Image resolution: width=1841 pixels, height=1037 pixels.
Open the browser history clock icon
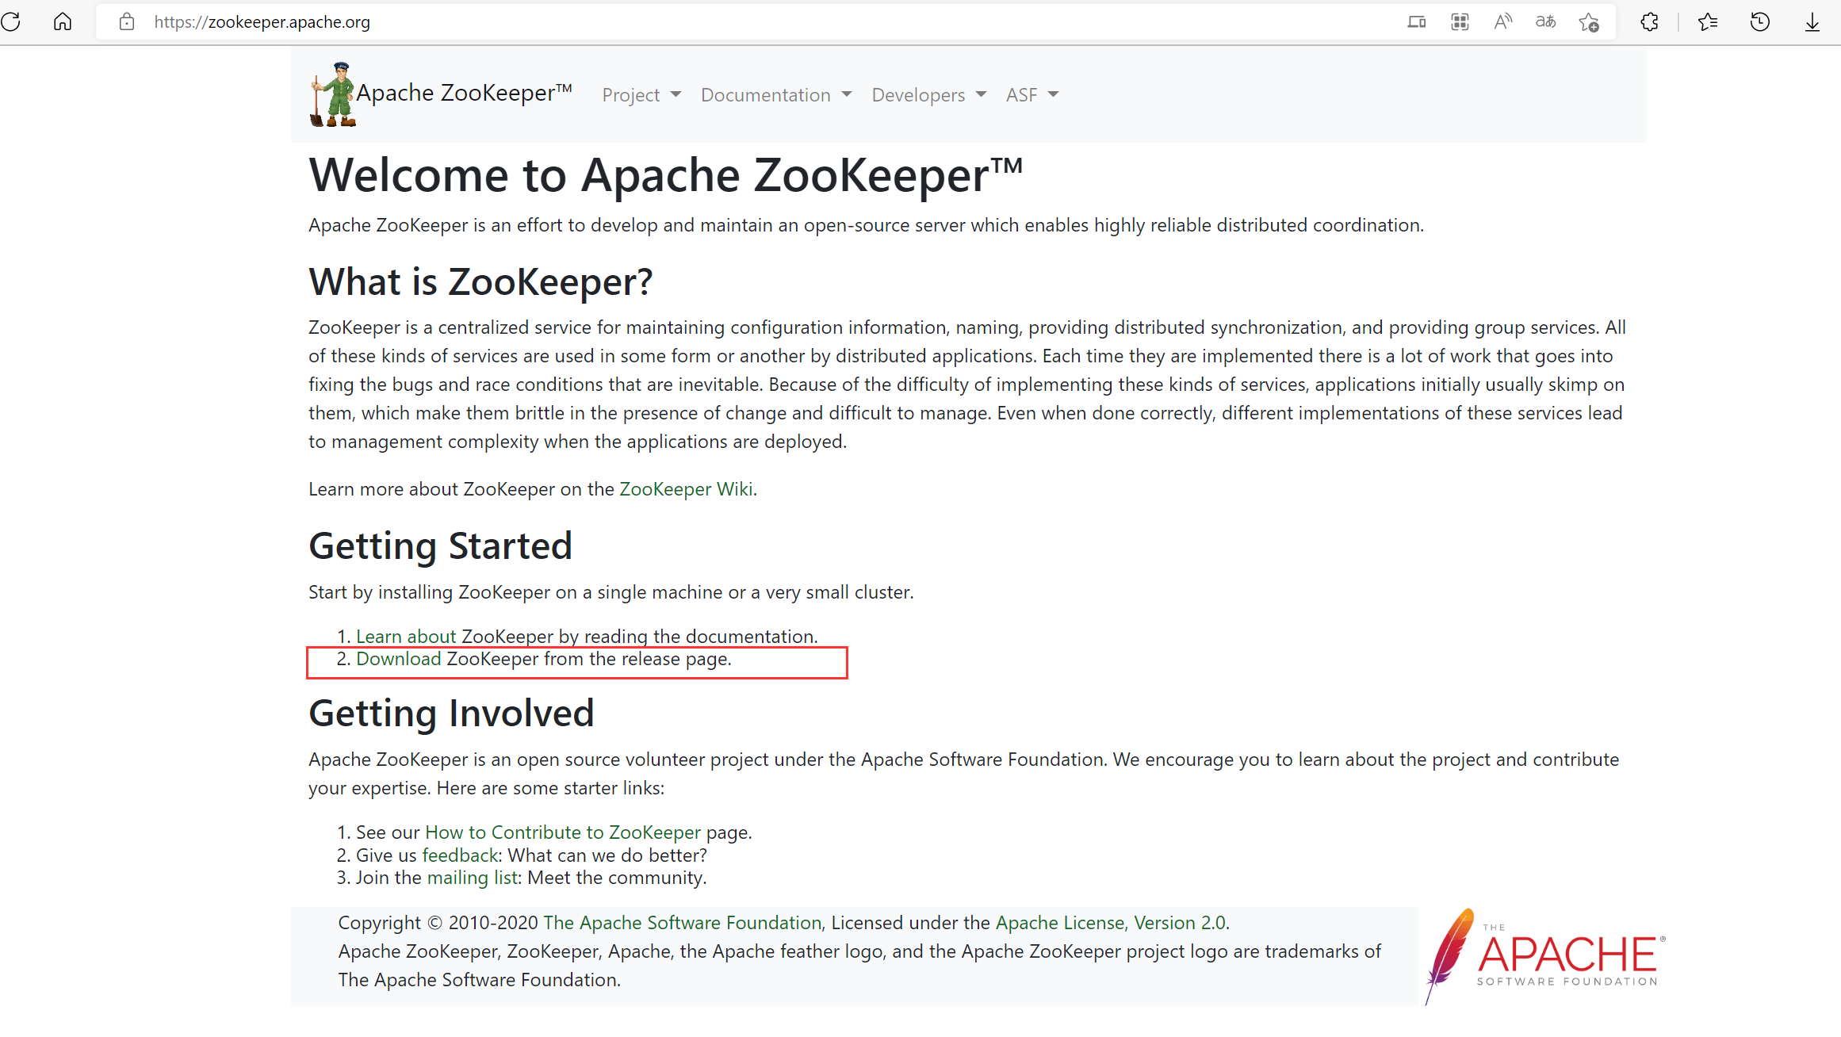[x=1759, y=21]
